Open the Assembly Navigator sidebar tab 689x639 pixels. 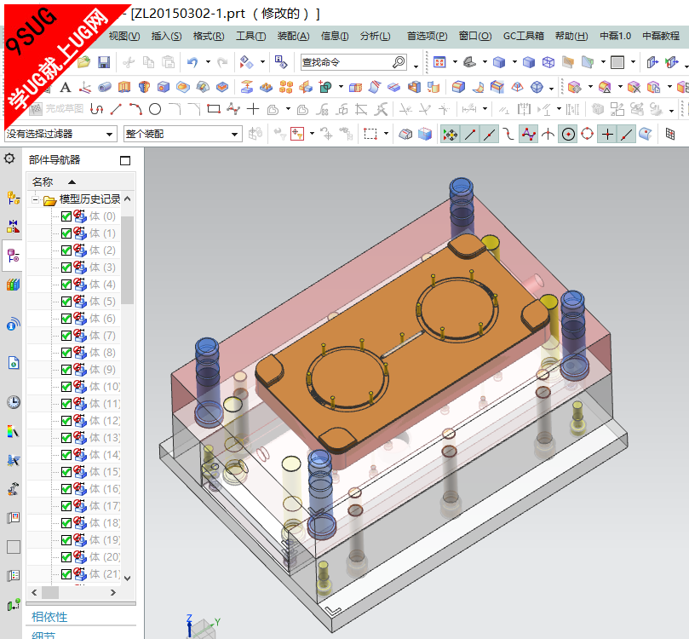point(14,199)
